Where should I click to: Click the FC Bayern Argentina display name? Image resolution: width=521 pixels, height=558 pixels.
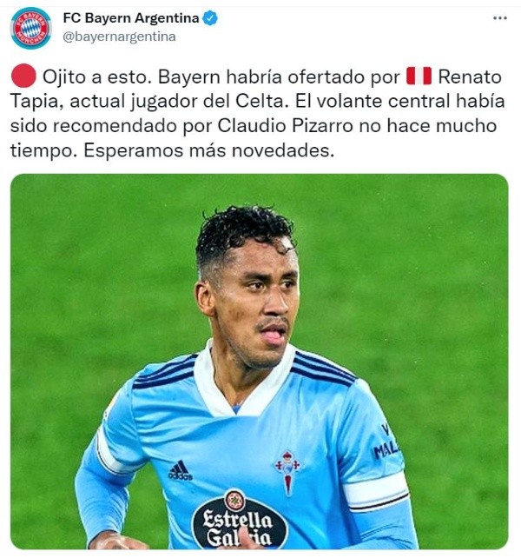pyautogui.click(x=131, y=18)
